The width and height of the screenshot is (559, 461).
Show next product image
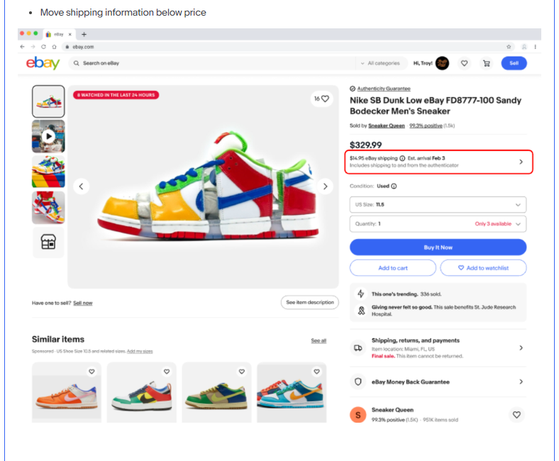coord(325,186)
